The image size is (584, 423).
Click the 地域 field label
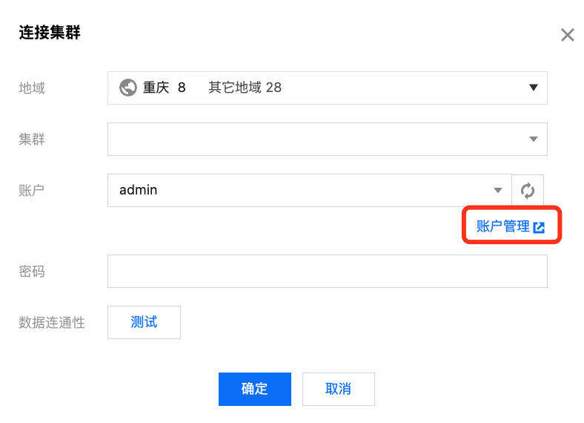pos(32,88)
